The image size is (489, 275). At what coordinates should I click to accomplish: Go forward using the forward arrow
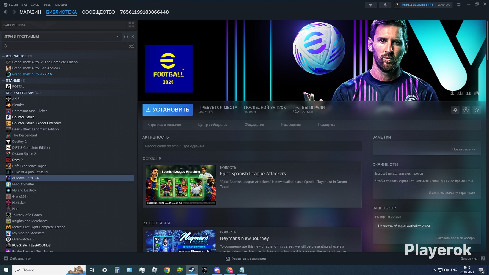pos(14,12)
